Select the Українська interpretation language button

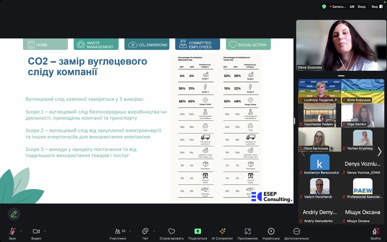[x=271, y=231]
